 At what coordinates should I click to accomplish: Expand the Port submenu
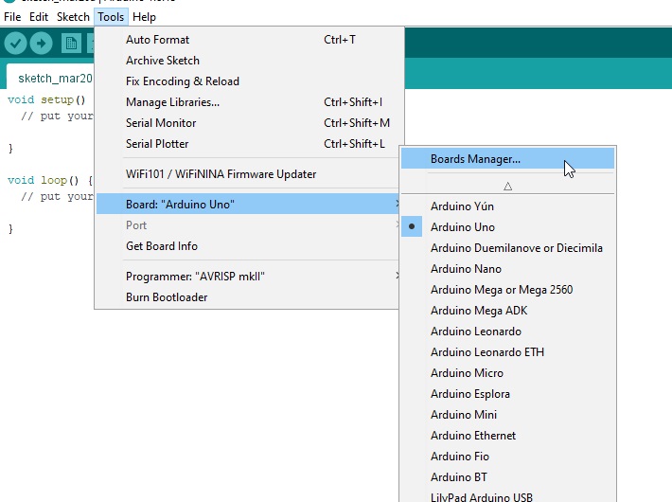point(248,224)
